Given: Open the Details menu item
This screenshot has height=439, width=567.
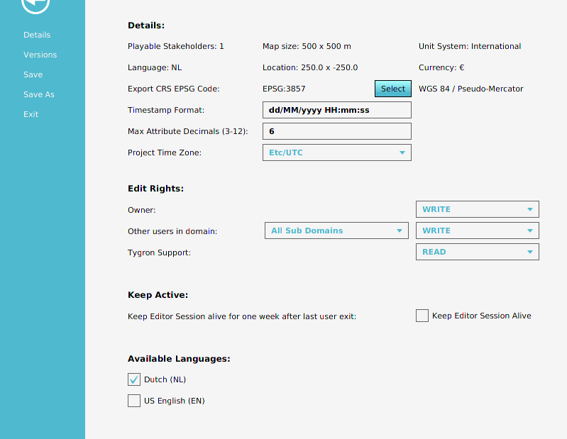Looking at the screenshot, I should (37, 35).
